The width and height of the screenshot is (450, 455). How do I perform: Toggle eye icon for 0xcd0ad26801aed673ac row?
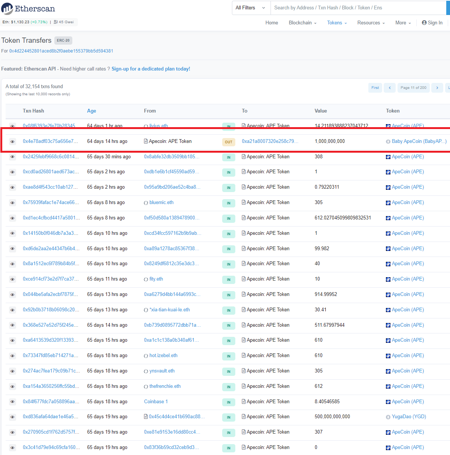pos(12,172)
